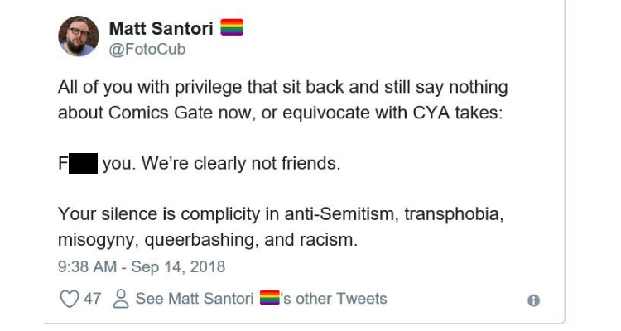This screenshot has height=331, width=621.
Task: Click rainbow flag emoji in the other Tweets link
Action: click(x=268, y=299)
